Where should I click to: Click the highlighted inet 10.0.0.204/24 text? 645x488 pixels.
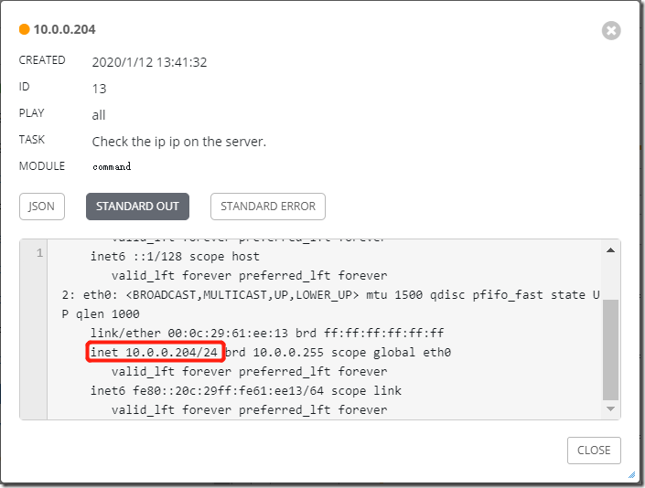(155, 352)
